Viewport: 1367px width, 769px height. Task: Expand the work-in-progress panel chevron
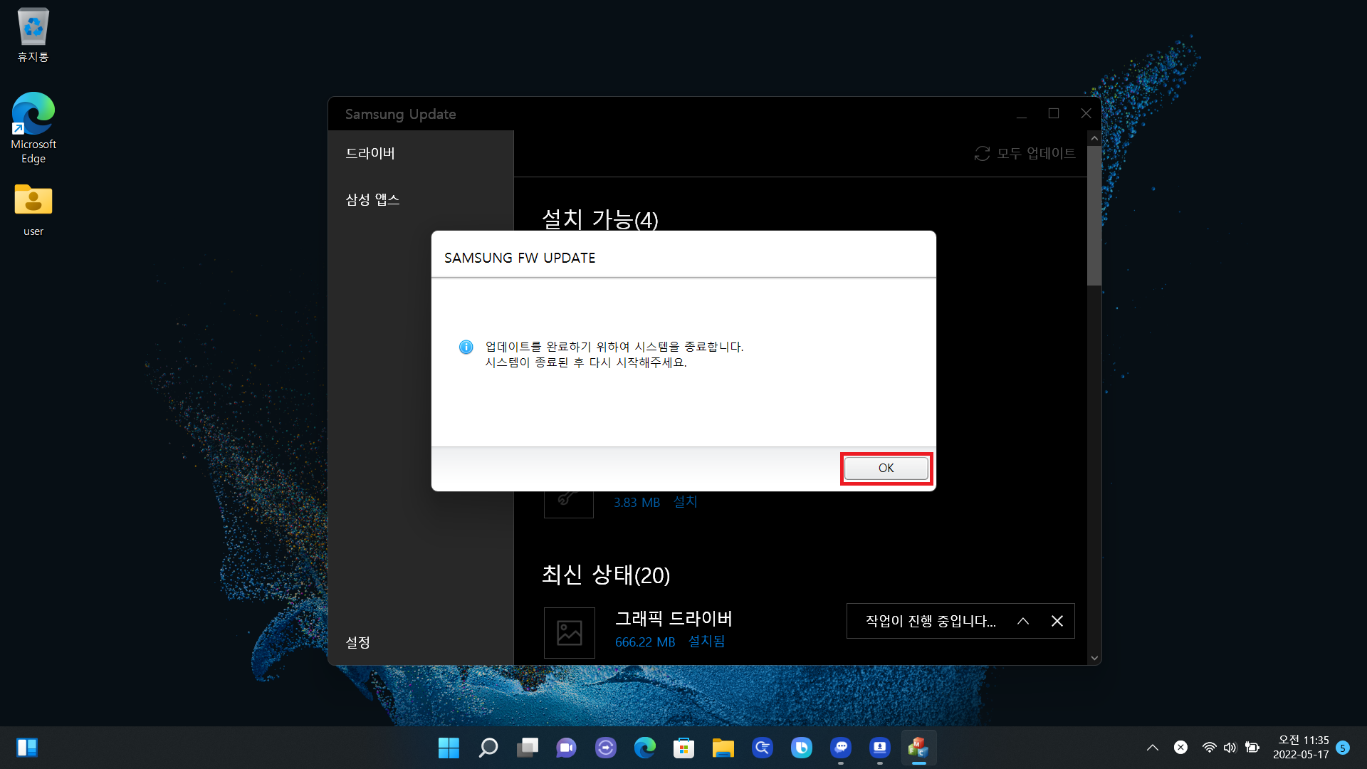coord(1023,621)
